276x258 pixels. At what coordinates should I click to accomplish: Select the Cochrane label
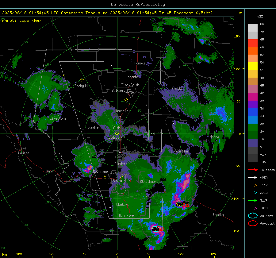[x=100, y=171]
